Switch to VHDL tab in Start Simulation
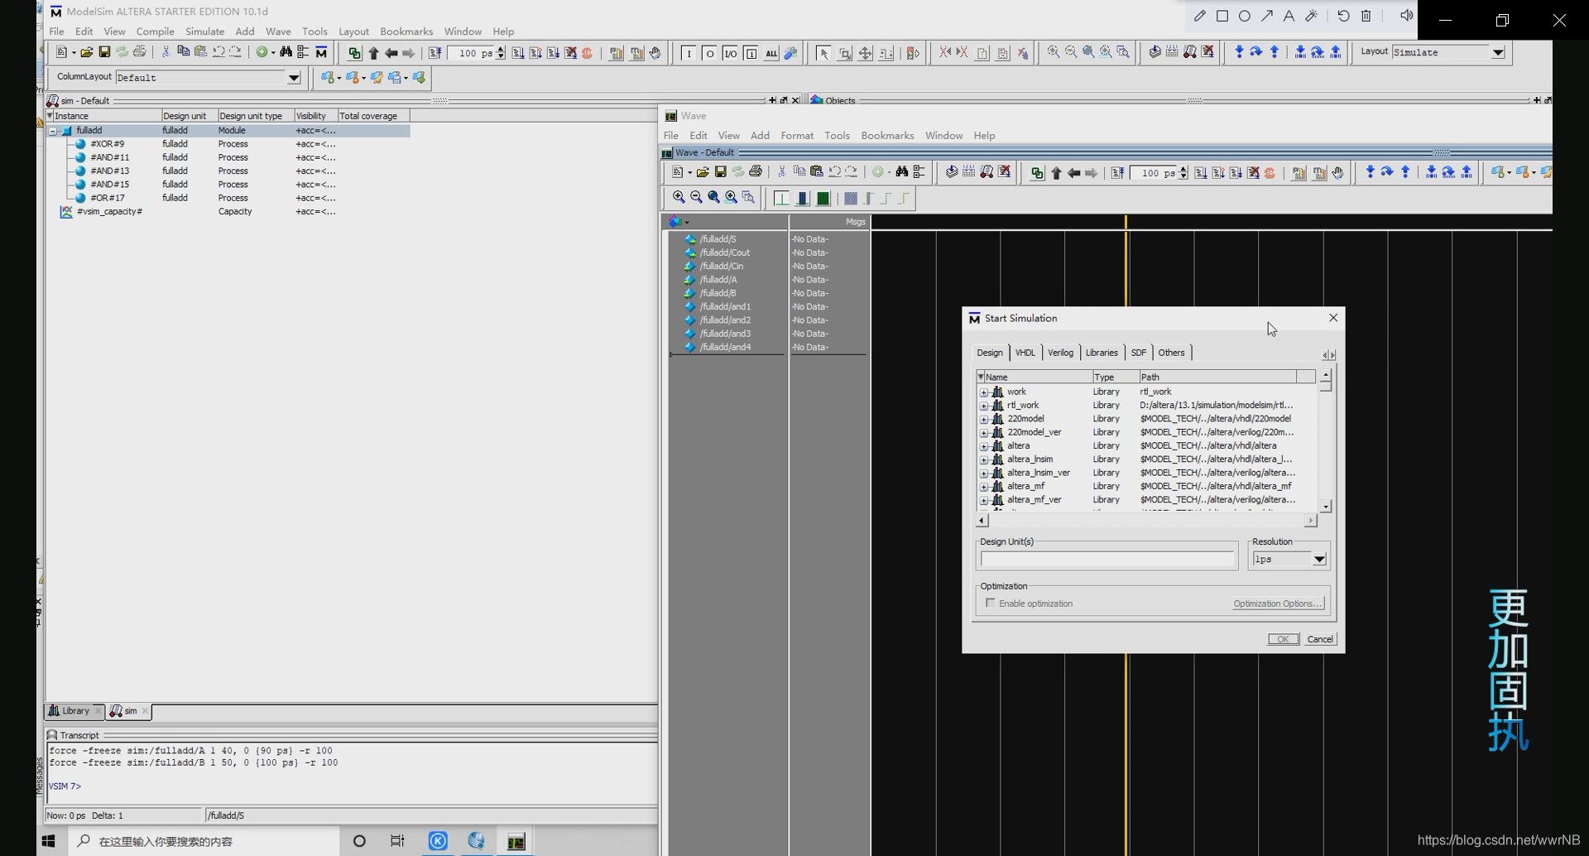 pos(1025,353)
